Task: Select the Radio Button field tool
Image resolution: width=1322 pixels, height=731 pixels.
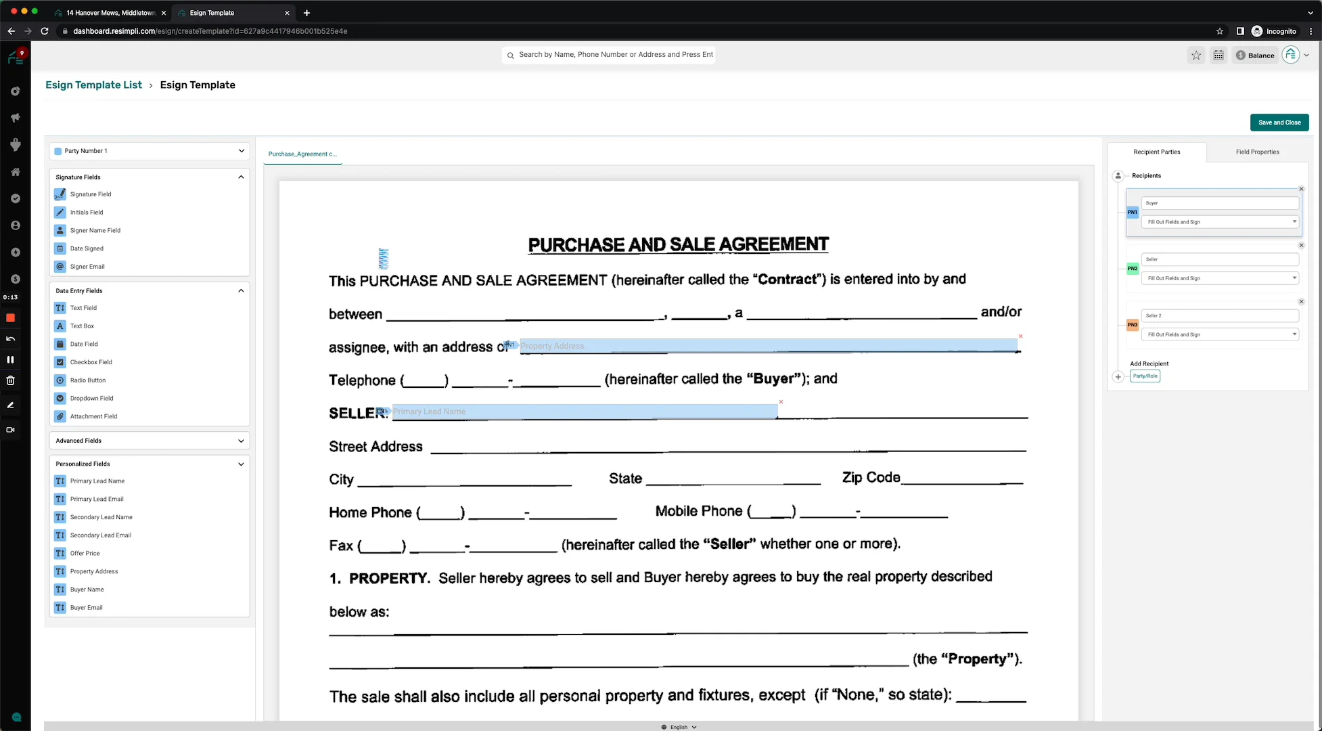Action: pyautogui.click(x=87, y=380)
